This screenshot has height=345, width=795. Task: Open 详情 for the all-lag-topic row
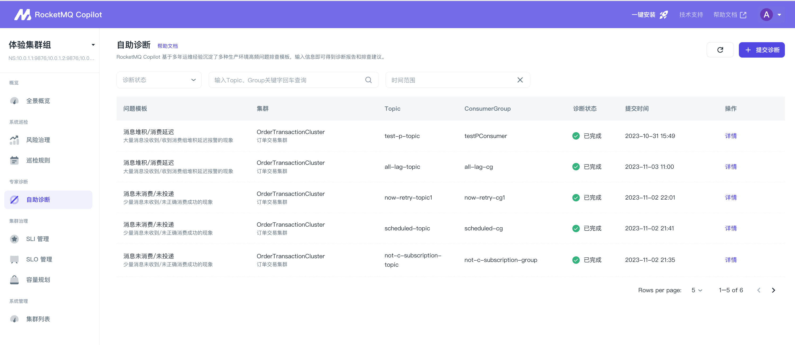pyautogui.click(x=731, y=167)
